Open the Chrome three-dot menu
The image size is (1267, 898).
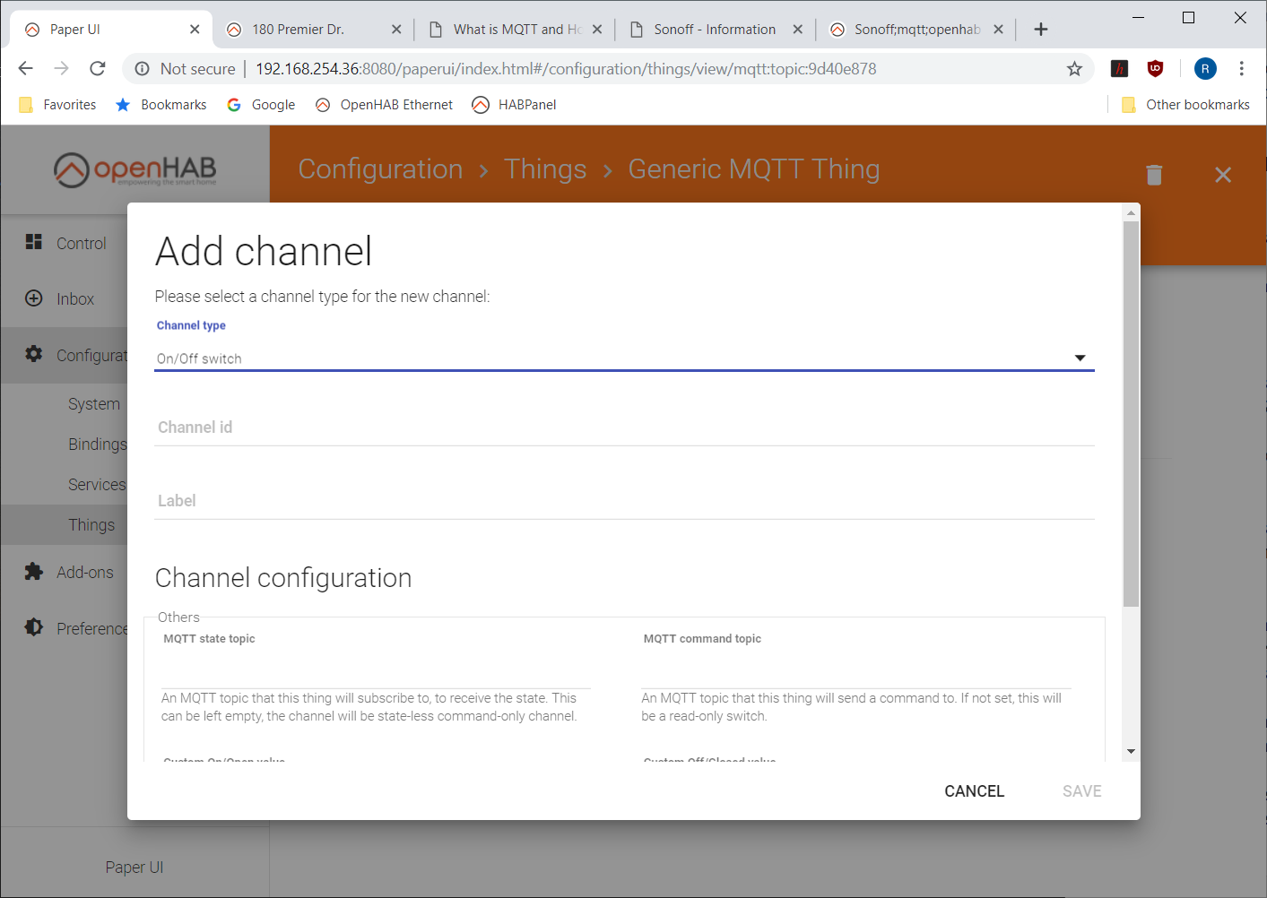(x=1242, y=68)
